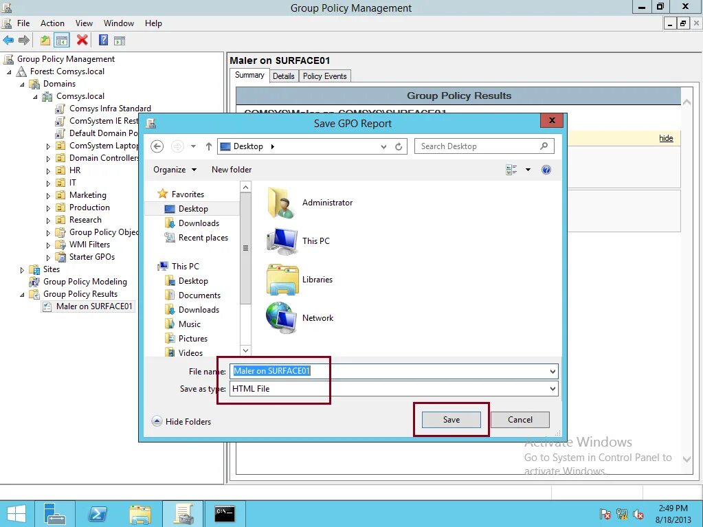Open Help via the blue question toolbar icon
Viewport: 703px width, 527px height.
[103, 41]
